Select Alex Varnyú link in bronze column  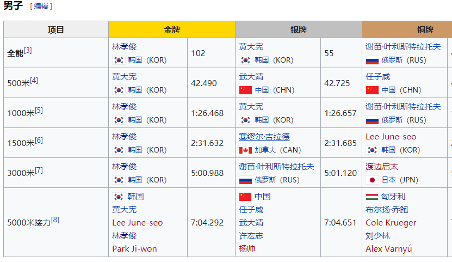pyautogui.click(x=388, y=249)
